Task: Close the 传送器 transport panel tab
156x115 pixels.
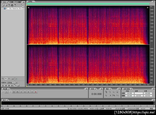Action: (9, 89)
